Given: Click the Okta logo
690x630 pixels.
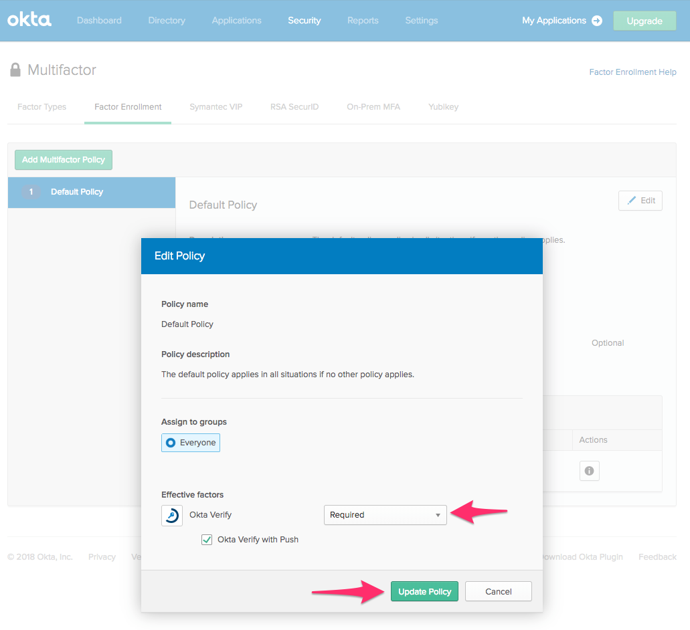Looking at the screenshot, I should [29, 20].
